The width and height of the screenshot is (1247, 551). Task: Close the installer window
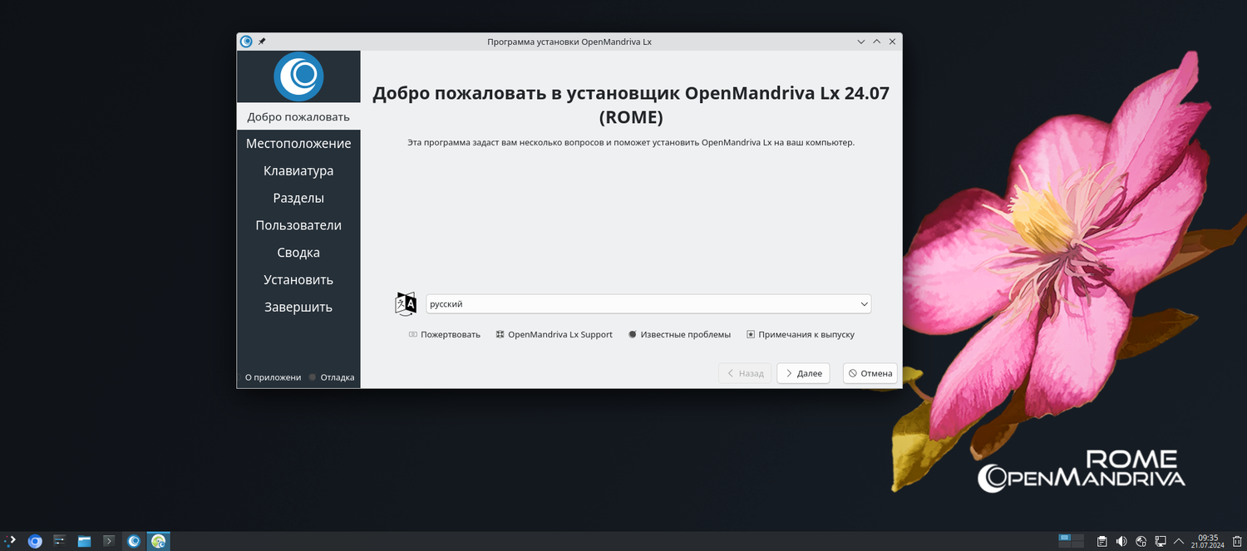pyautogui.click(x=892, y=41)
